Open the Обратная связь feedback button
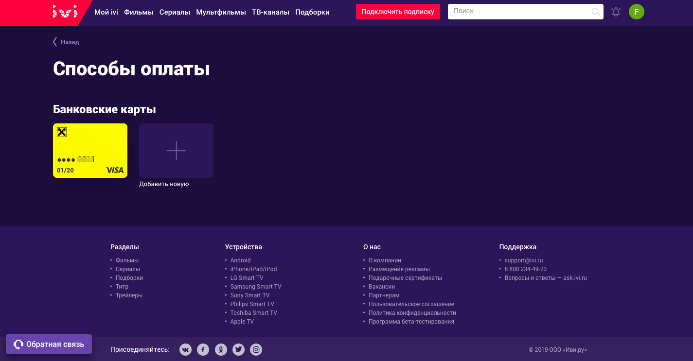This screenshot has width=693, height=361. [x=49, y=344]
